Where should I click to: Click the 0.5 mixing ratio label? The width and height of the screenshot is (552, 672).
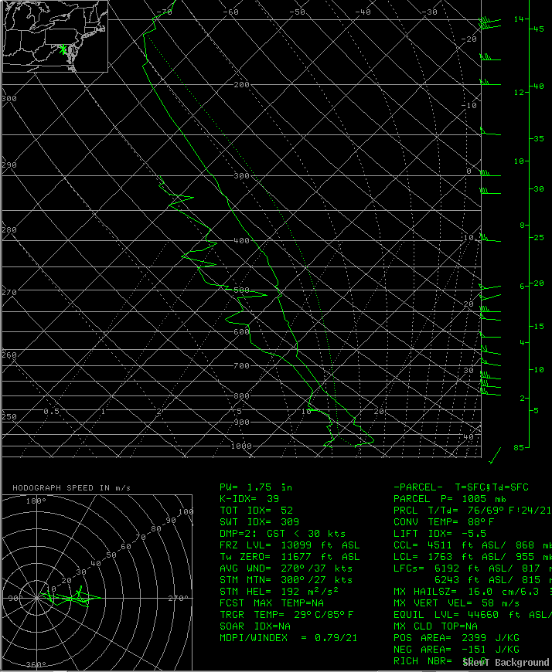(51, 412)
